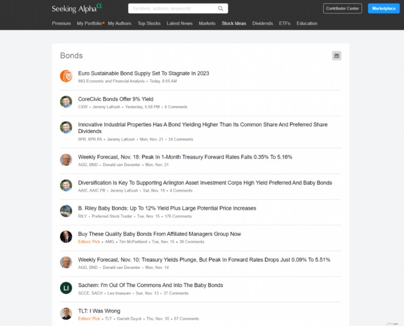Open Weekly Forecast Nov. 18 article
The image size is (404, 326).
185,157
